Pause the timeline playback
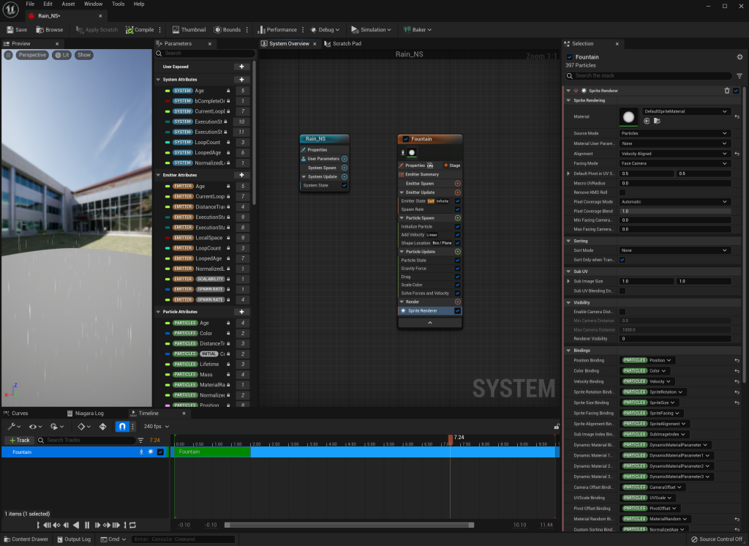Screen dimensions: 749x546 point(87,525)
